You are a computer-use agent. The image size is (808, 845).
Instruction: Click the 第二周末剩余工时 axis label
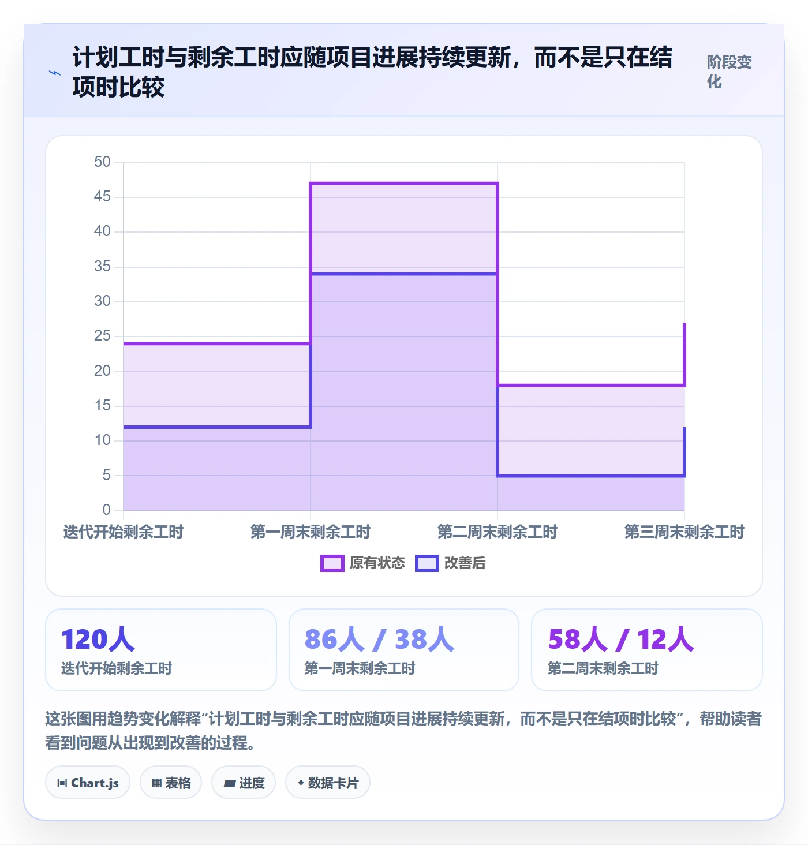497,532
